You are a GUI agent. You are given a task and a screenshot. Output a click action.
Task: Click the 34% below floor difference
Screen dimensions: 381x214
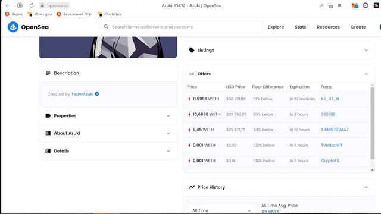(263, 130)
